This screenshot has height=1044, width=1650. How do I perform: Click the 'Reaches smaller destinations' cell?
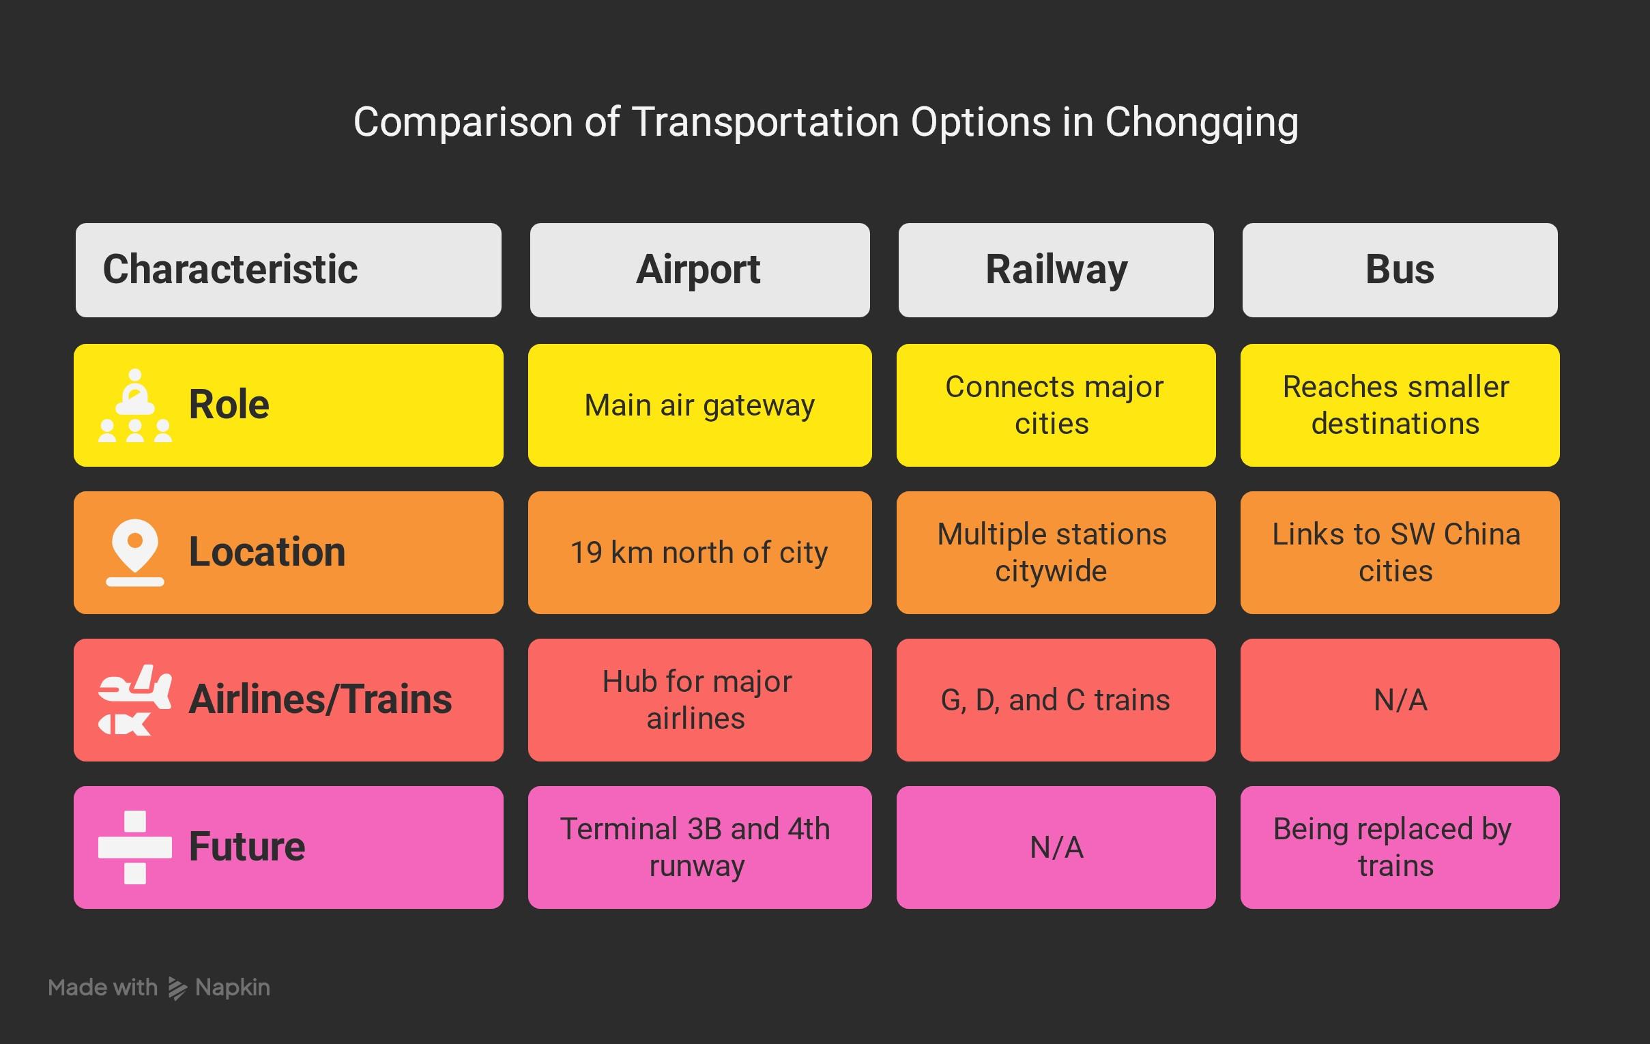[1400, 405]
